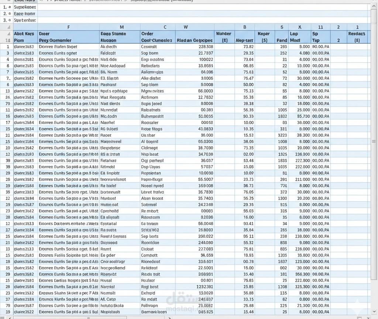Select column W header
This screenshot has height=319, width=378.
(186, 27)
